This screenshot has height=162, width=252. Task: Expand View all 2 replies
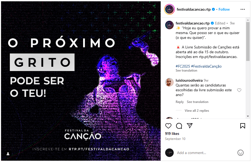197,111
